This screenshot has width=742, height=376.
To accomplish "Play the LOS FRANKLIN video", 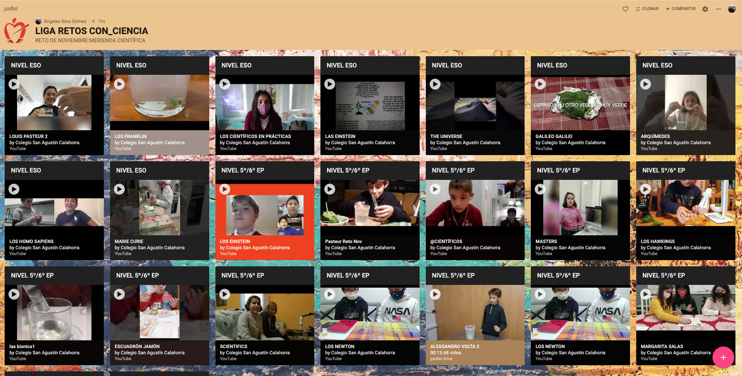I will 119,84.
